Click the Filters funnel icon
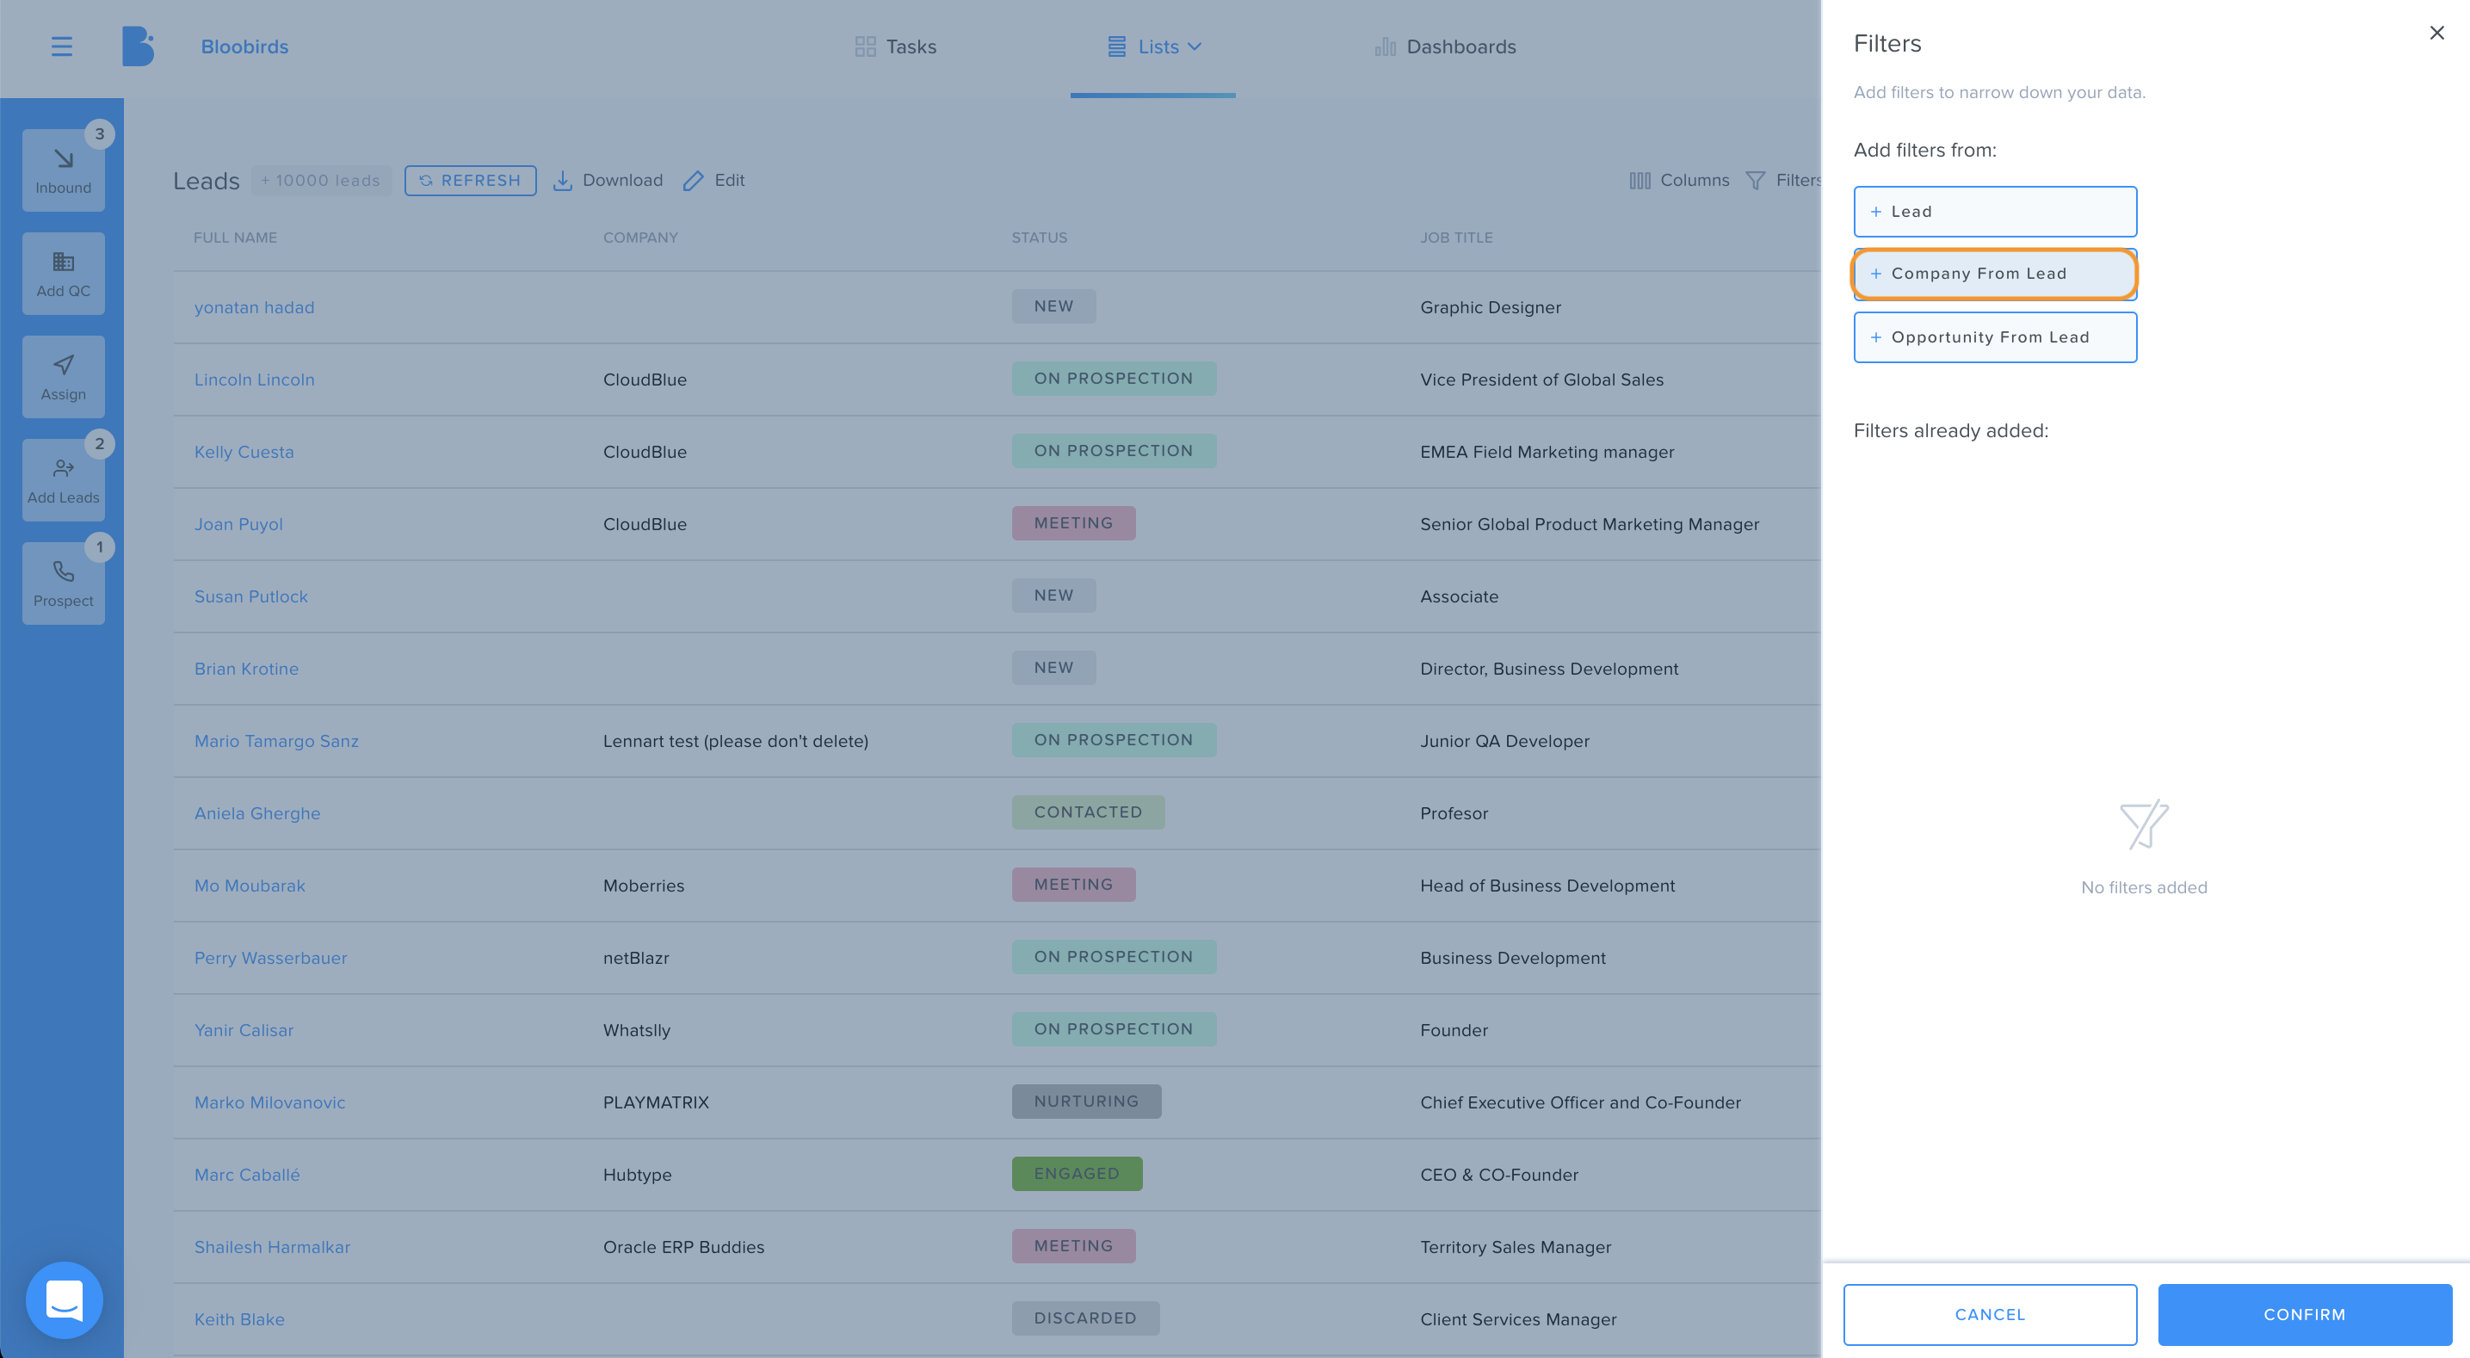Image resolution: width=2470 pixels, height=1358 pixels. pos(1755,181)
